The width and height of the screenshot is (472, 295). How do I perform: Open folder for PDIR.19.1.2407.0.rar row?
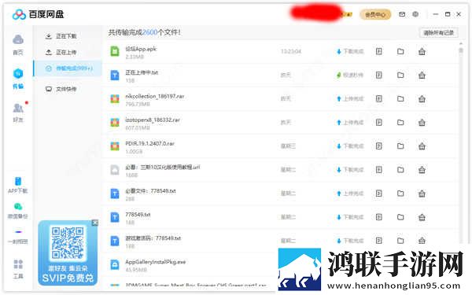tap(400, 146)
